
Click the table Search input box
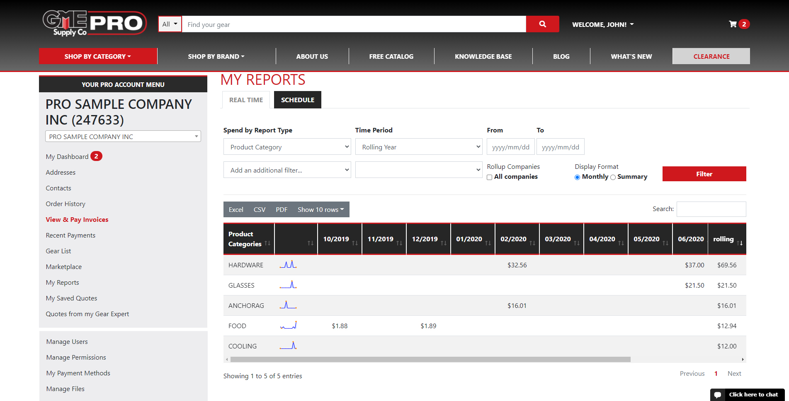point(711,209)
